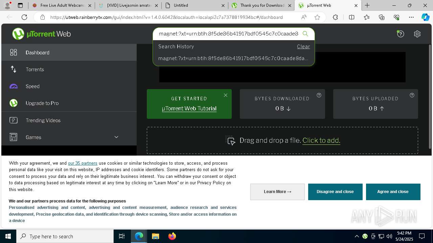433x243 pixels.
Task: Open Windows Start menu
Action: pos(8,236)
